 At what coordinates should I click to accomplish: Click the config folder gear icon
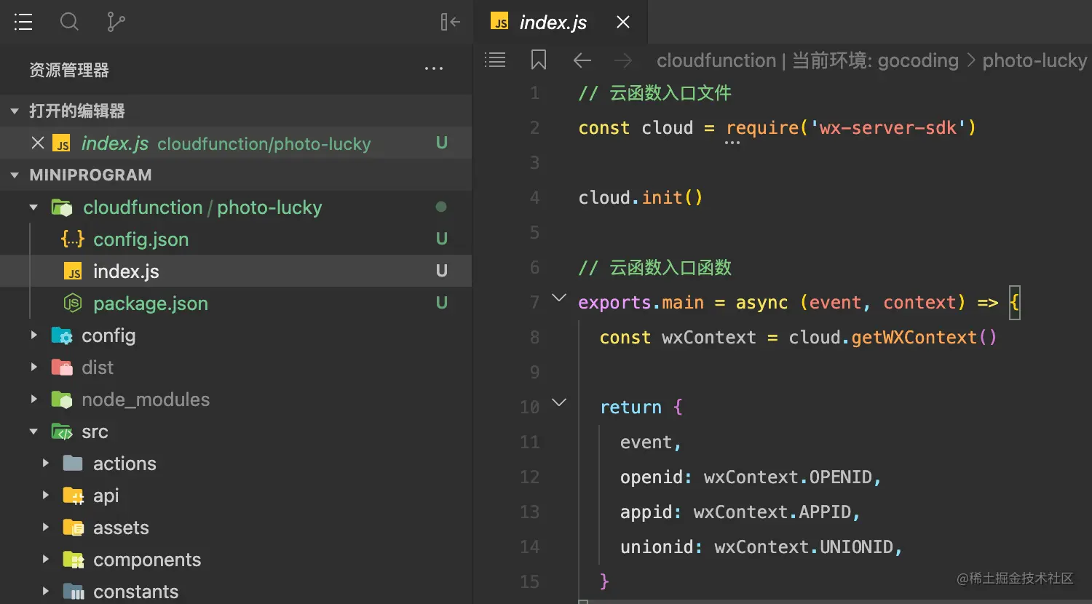point(62,335)
